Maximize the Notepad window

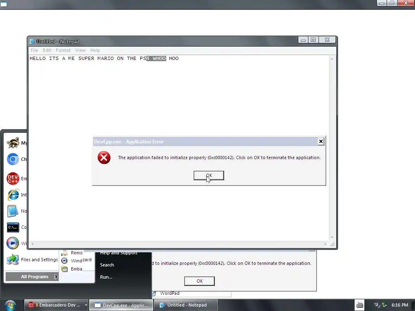(313, 40)
